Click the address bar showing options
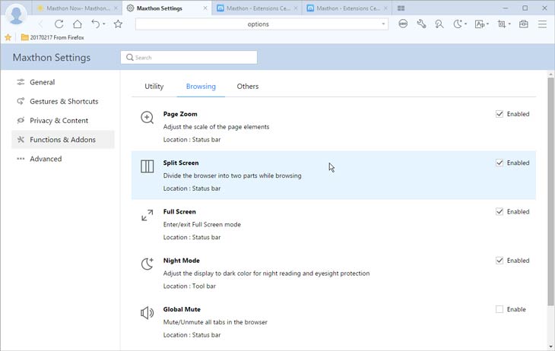 (258, 24)
